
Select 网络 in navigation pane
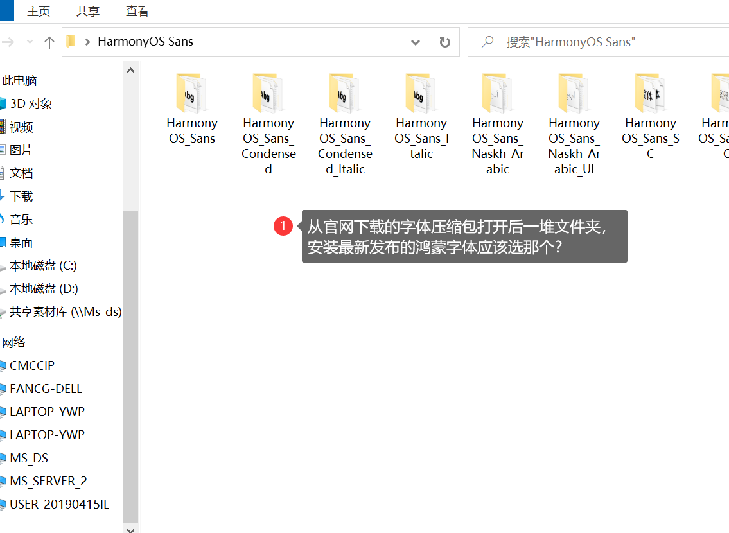click(x=13, y=342)
